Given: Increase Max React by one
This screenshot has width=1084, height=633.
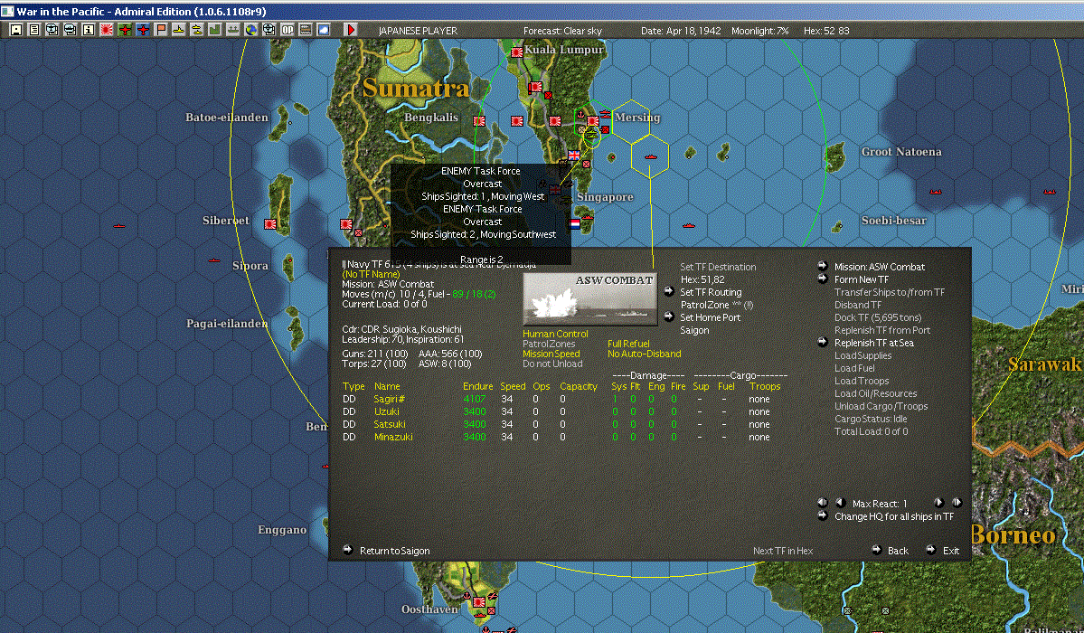Looking at the screenshot, I should coord(938,503).
